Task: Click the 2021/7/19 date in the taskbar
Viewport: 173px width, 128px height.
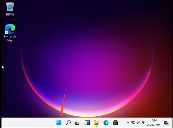Action: [154, 125]
